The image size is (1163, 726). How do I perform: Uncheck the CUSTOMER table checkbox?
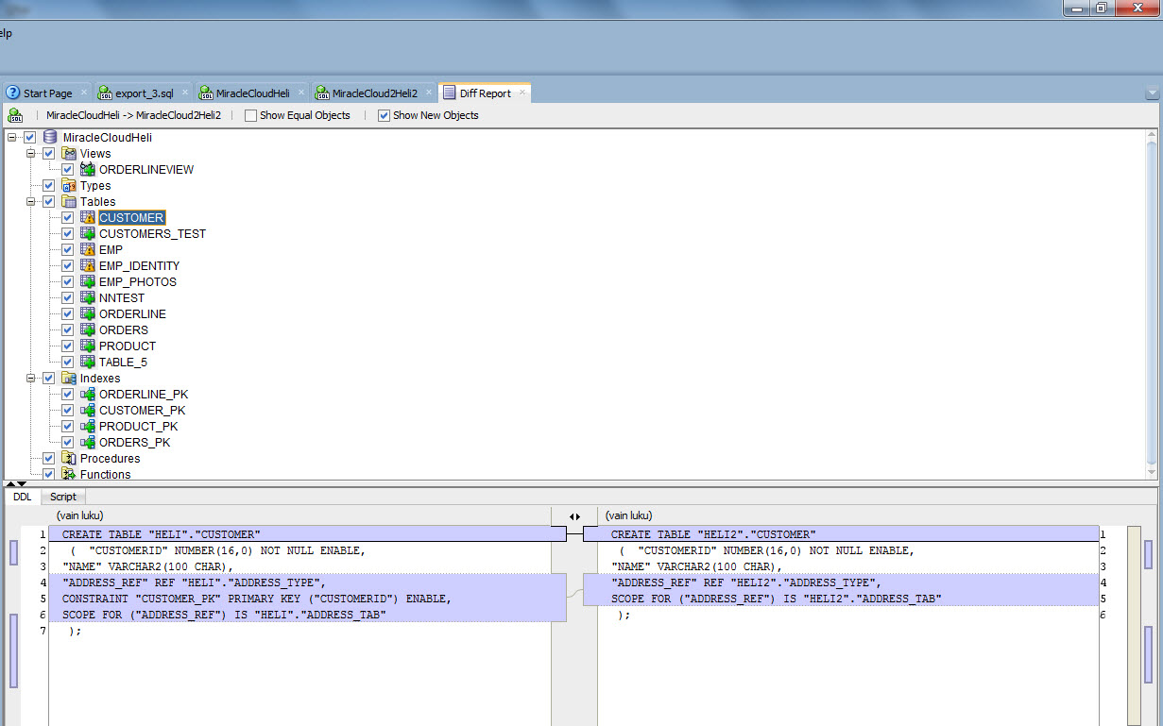tap(67, 218)
